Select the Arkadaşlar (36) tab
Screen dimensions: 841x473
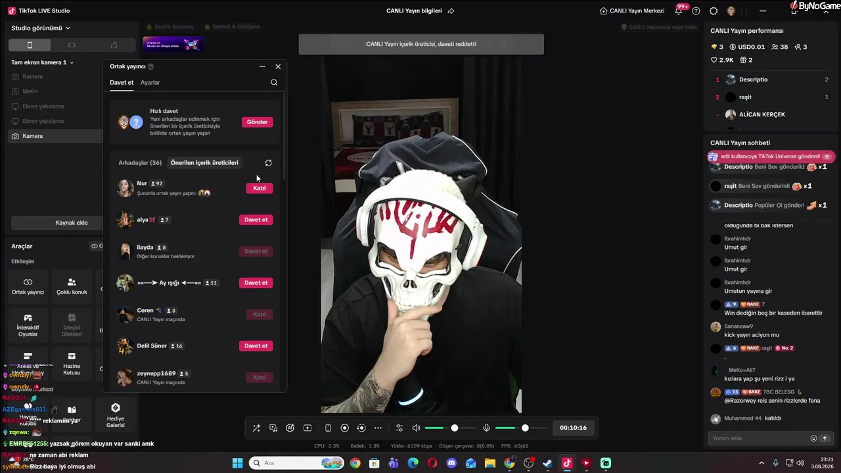pyautogui.click(x=140, y=163)
